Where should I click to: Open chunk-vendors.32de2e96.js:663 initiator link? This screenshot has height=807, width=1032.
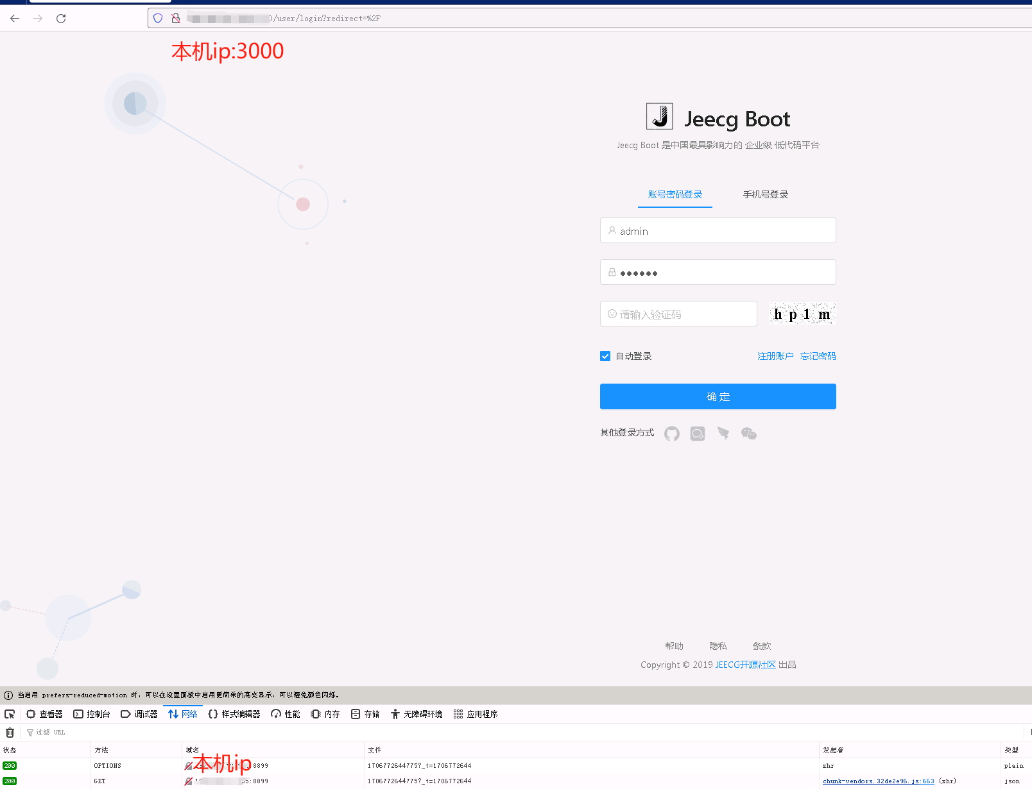coord(878,781)
